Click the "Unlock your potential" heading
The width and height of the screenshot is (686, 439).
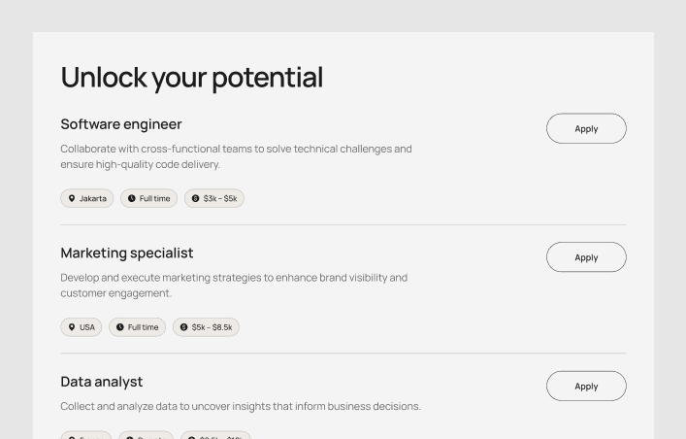tap(192, 78)
